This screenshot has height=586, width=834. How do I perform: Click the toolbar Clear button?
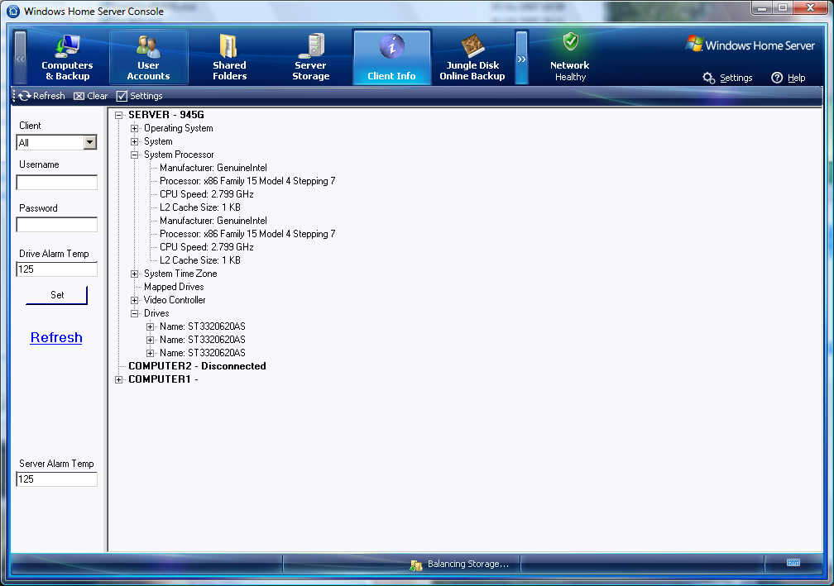(90, 96)
